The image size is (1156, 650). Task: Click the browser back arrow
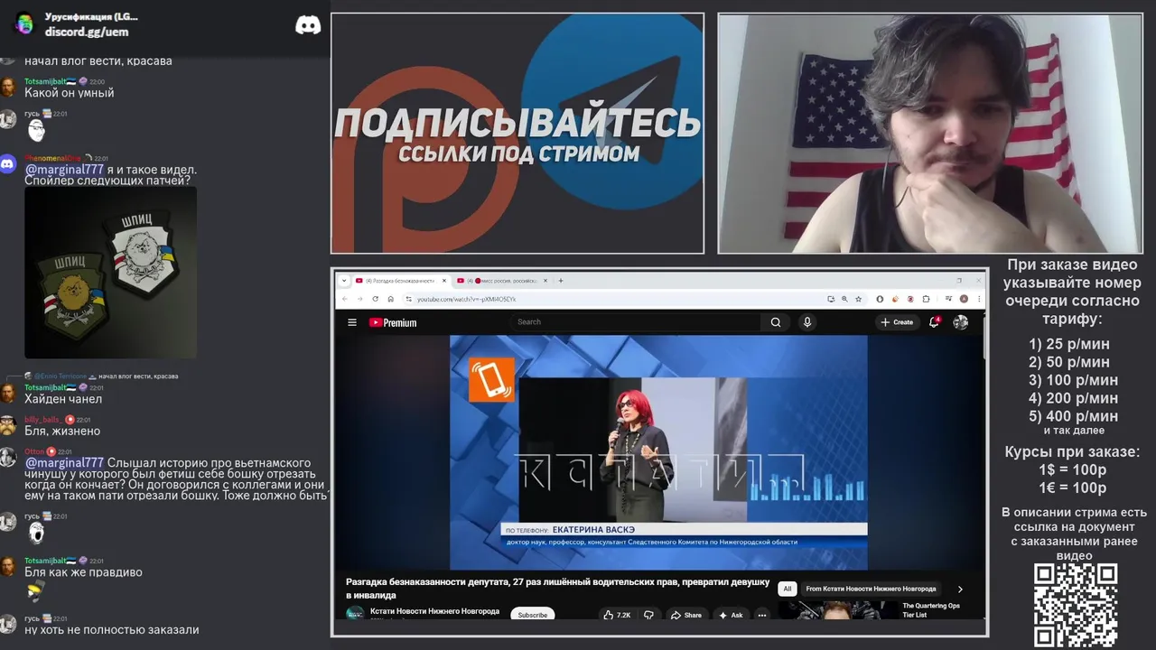(x=344, y=299)
